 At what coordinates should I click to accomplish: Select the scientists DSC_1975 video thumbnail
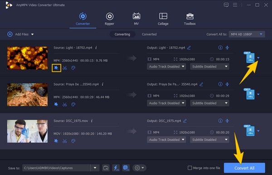tap(27, 131)
